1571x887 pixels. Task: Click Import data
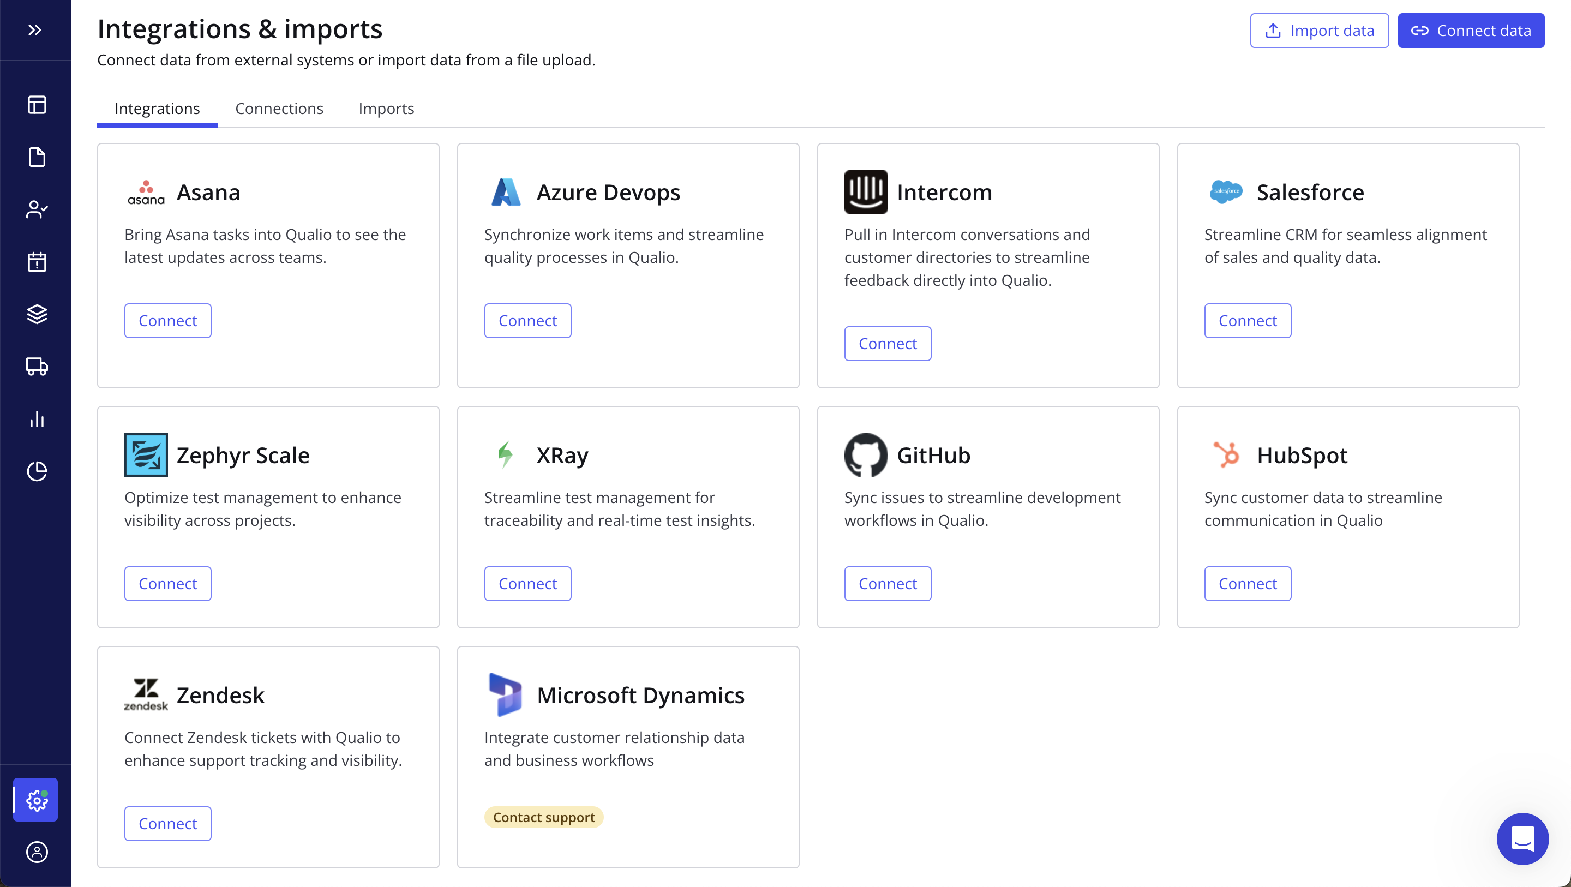(1318, 30)
